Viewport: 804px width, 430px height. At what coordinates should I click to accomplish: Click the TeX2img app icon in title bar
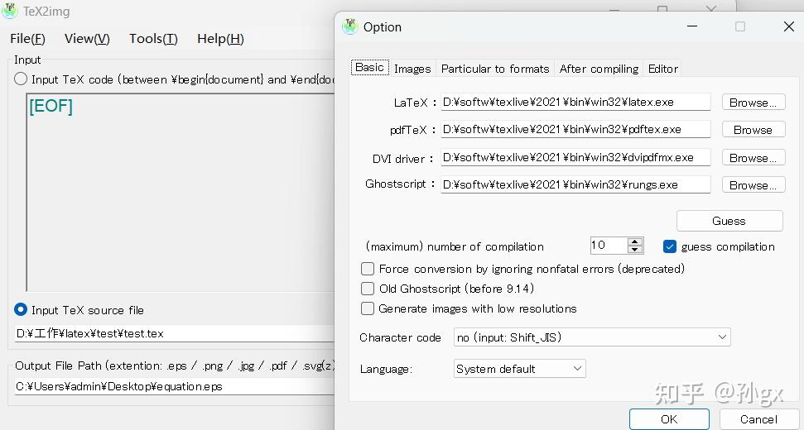[x=10, y=11]
